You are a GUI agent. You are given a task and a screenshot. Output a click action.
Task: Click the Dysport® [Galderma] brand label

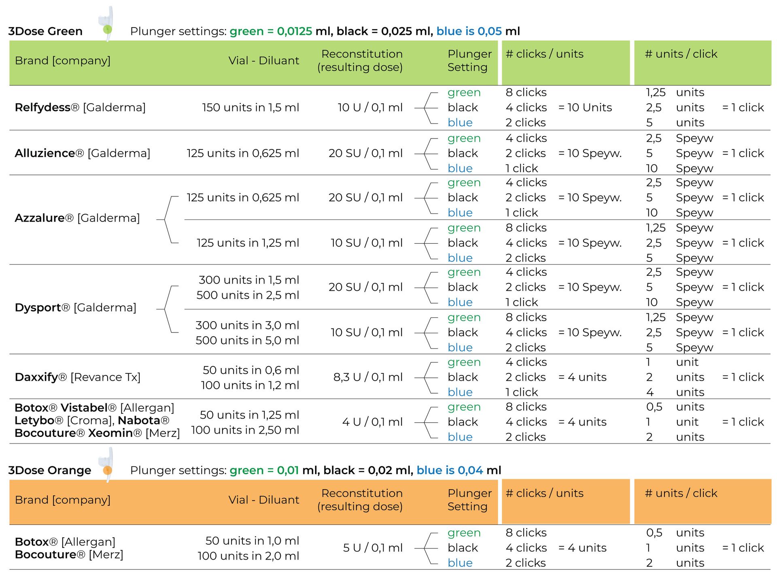pos(75,307)
